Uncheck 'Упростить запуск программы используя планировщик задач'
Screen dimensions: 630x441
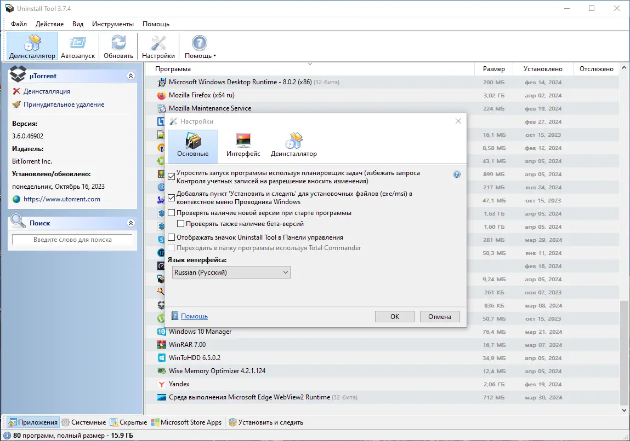(x=172, y=176)
